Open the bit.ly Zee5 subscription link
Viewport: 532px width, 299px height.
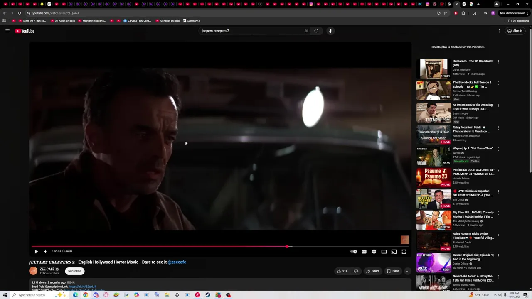pyautogui.click(x=82, y=287)
